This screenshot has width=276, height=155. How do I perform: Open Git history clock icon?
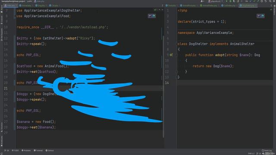(262, 1)
